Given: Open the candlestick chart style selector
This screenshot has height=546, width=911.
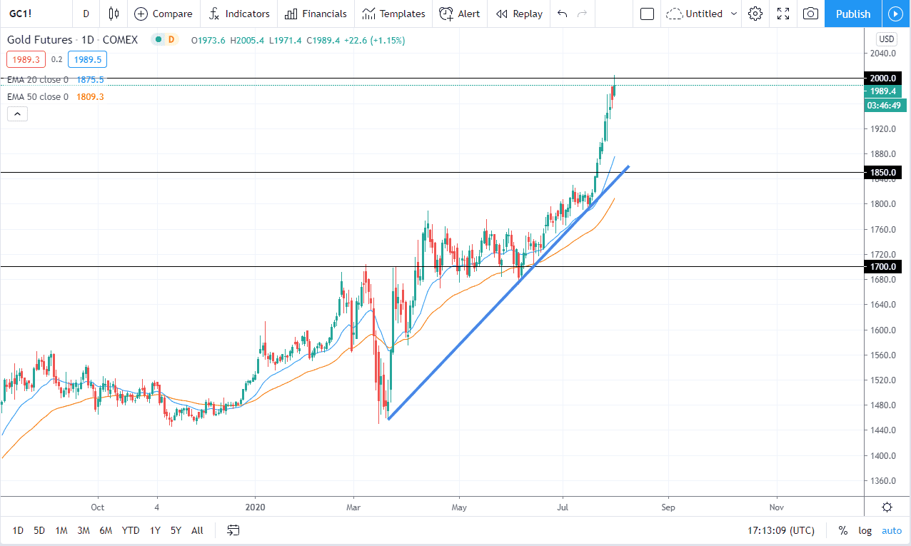Looking at the screenshot, I should click(x=114, y=14).
